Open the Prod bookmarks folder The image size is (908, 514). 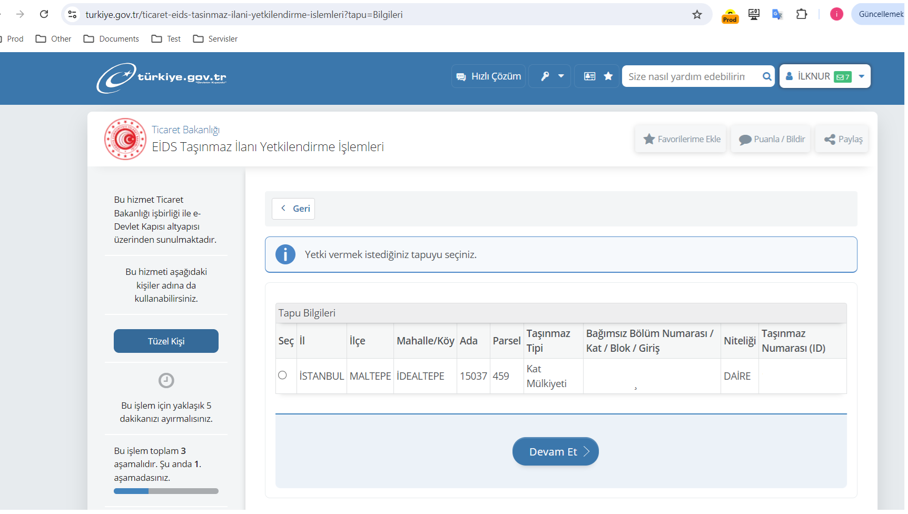tap(12, 38)
